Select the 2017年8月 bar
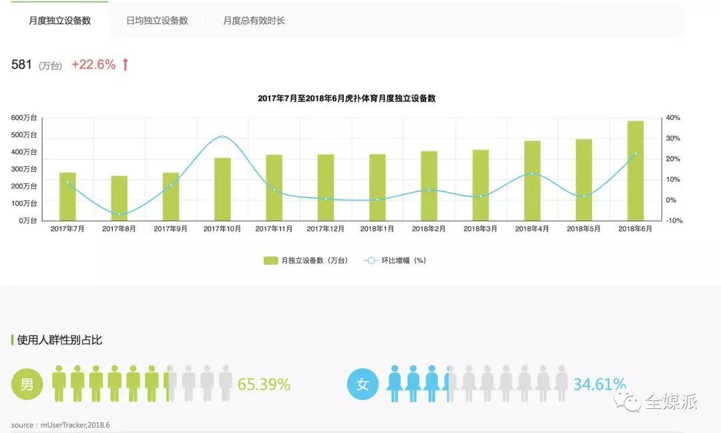 119,198
